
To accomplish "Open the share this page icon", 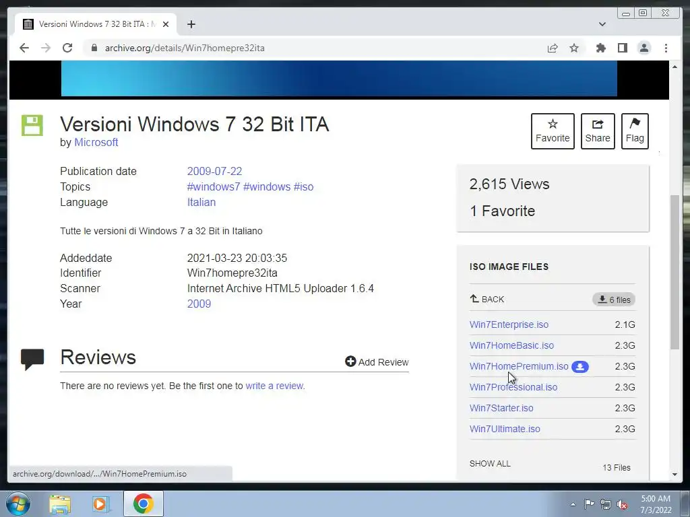I will pyautogui.click(x=553, y=48).
